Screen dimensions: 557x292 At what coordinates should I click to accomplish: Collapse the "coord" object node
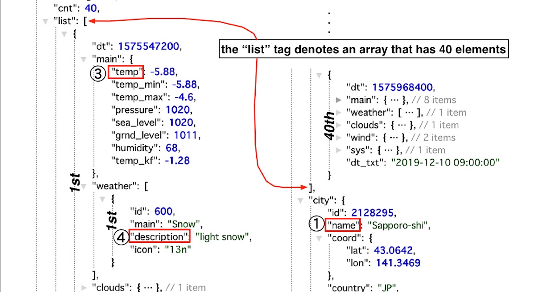point(319,238)
